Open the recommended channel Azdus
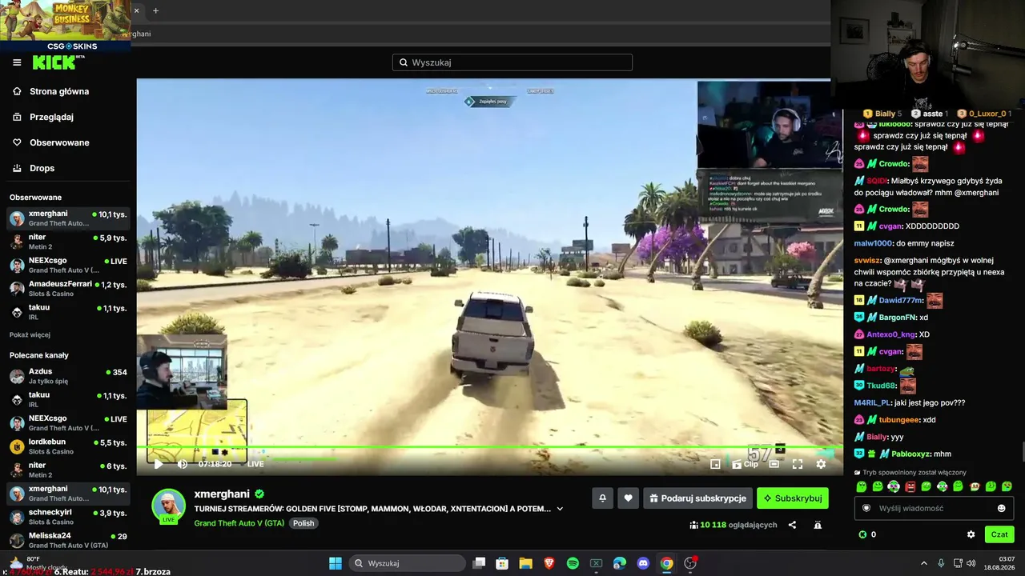The image size is (1025, 576). pos(68,376)
